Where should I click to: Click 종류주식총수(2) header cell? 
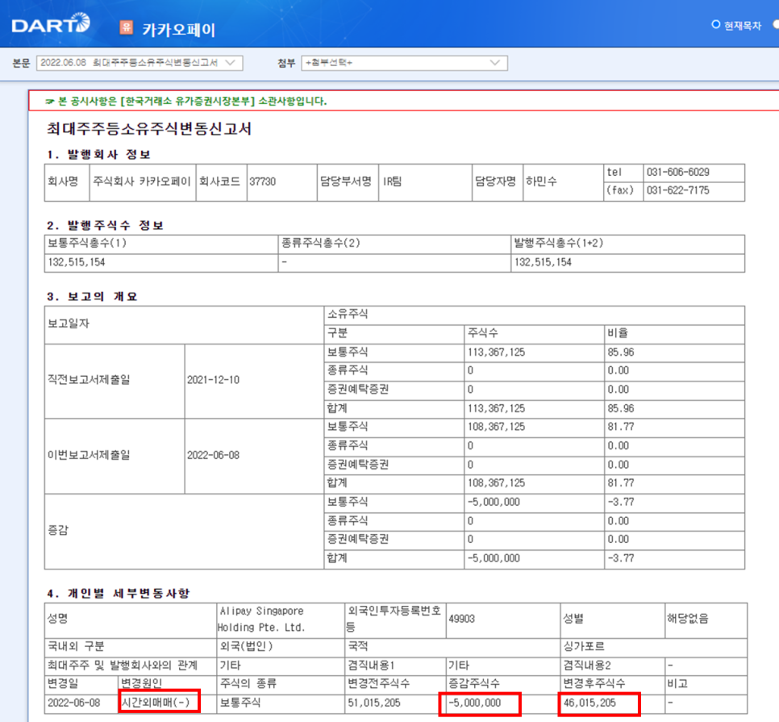(x=394, y=244)
